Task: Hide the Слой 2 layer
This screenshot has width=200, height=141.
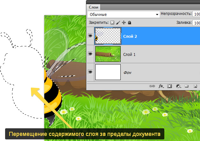Action: (90, 36)
